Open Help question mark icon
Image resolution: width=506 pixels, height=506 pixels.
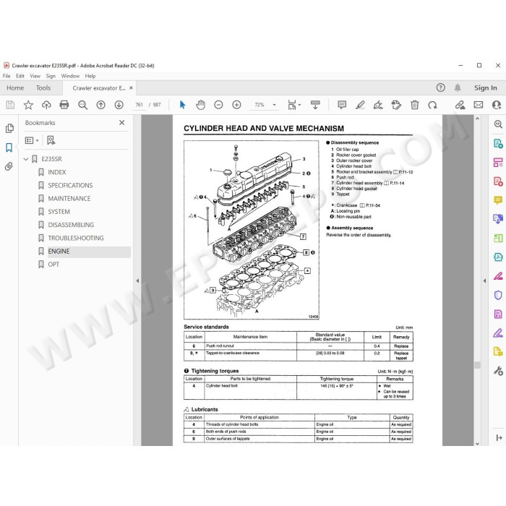(x=440, y=87)
